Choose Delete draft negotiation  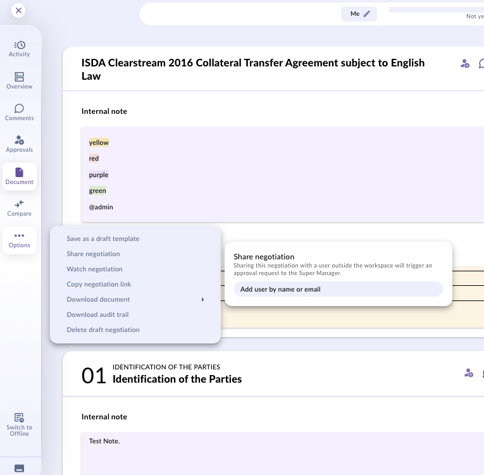point(103,330)
